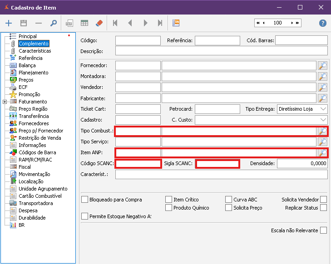Open help with the blue question icon
This screenshot has width=331, height=264.
click(x=323, y=23)
